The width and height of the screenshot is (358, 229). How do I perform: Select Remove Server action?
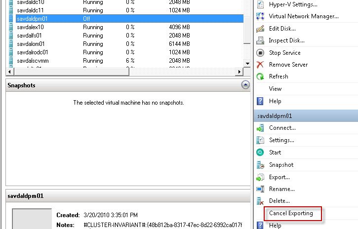click(x=288, y=65)
